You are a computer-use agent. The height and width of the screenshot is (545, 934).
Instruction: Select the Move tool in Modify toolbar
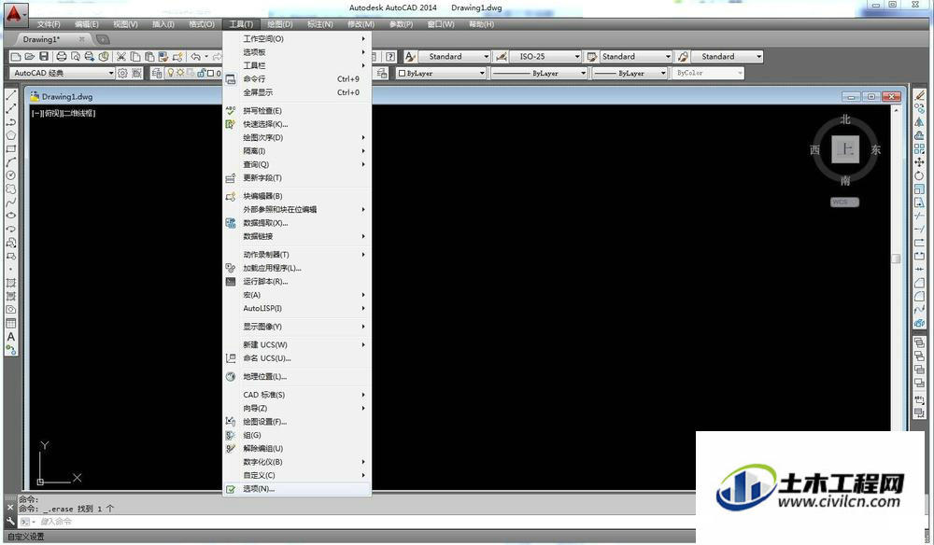tap(920, 161)
